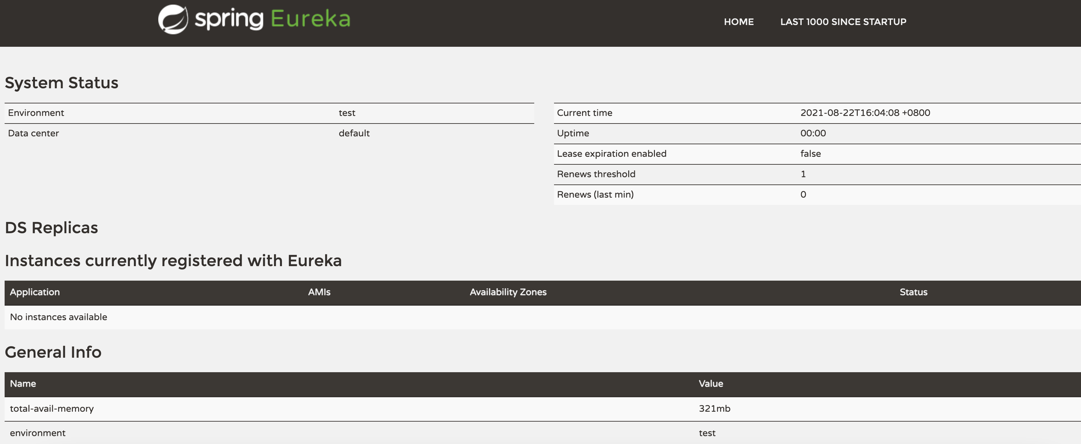Click the Renews threshold label

596,174
